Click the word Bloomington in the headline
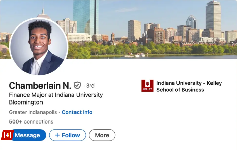Viewport: 237px width, 151px height. pyautogui.click(x=26, y=102)
